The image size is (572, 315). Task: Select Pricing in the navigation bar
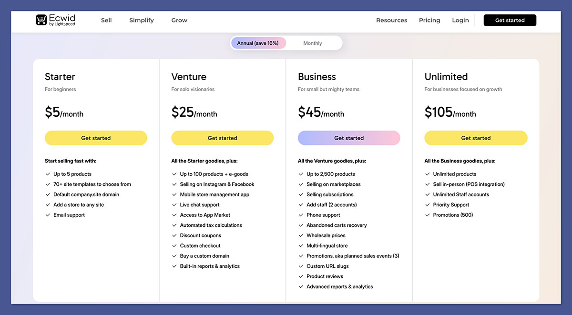click(x=429, y=20)
